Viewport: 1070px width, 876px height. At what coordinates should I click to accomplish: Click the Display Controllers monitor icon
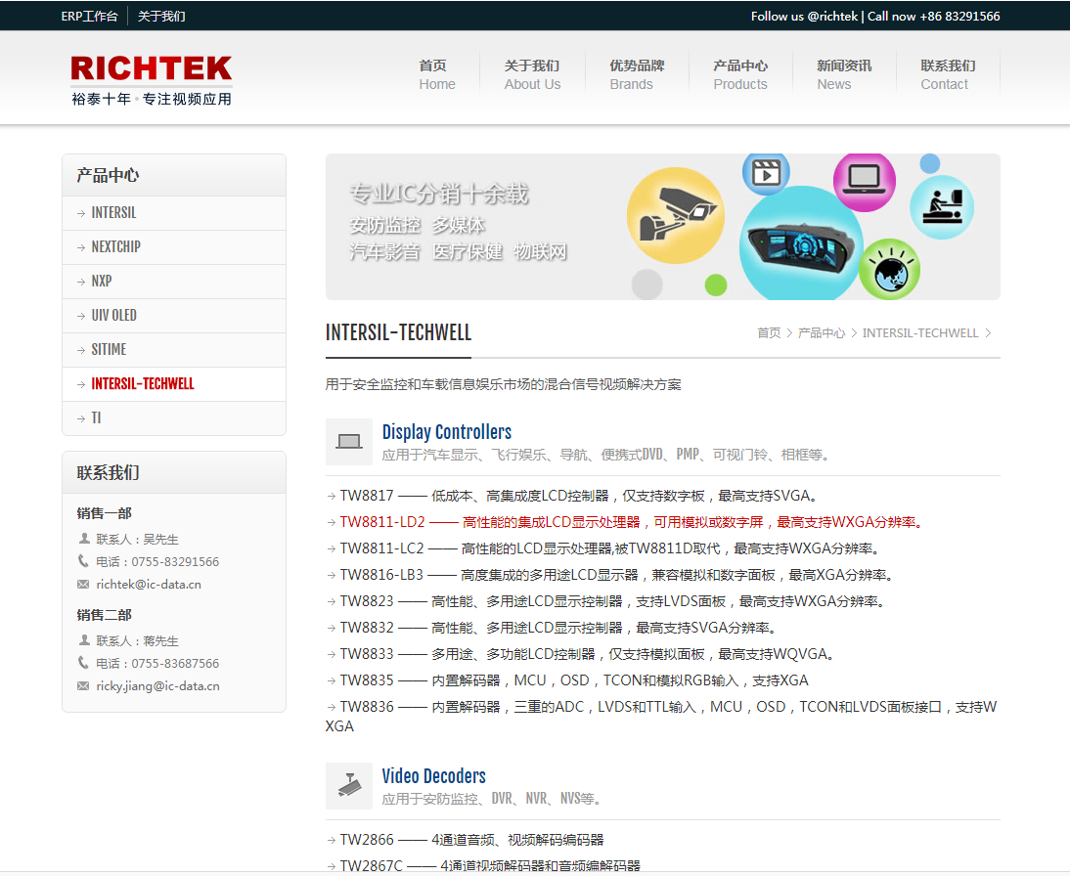coord(349,441)
